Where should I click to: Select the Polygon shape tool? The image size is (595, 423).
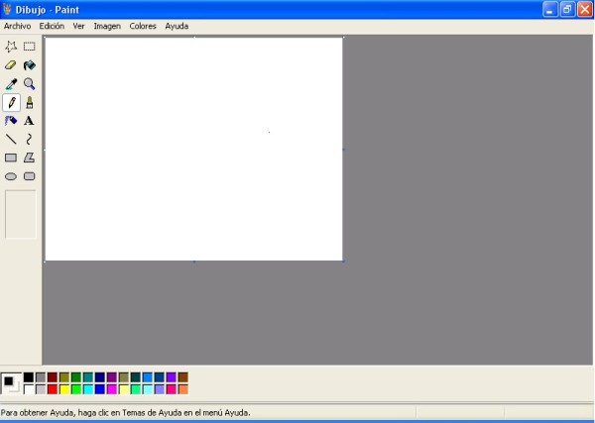(x=30, y=158)
